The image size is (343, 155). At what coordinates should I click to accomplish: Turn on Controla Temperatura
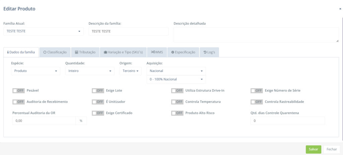178,102
